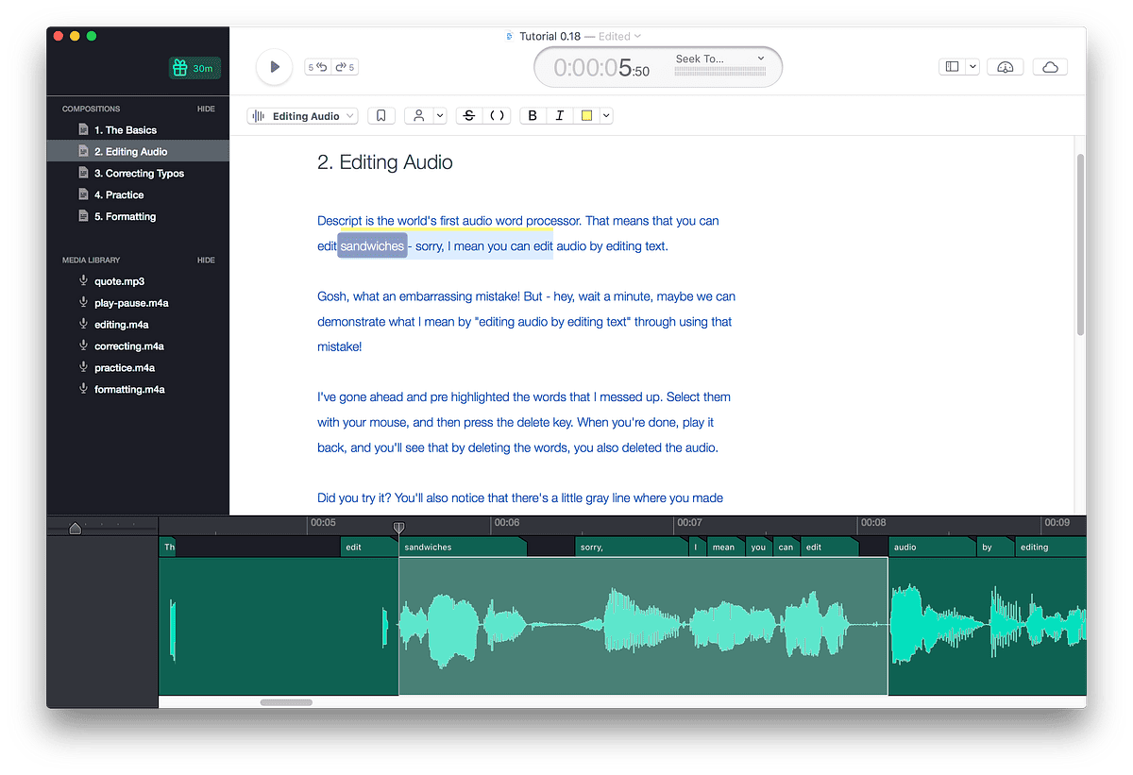The image size is (1133, 775).
Task: Toggle italic formatting
Action: coord(559,116)
